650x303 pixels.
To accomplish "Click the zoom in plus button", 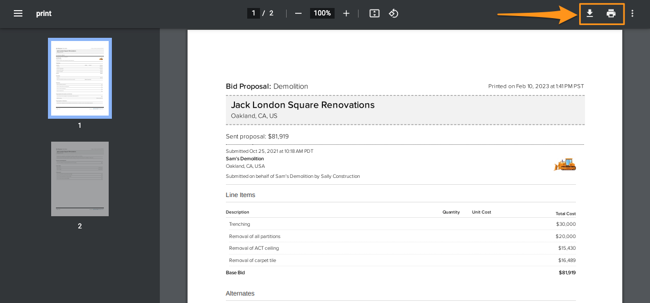I will (346, 13).
